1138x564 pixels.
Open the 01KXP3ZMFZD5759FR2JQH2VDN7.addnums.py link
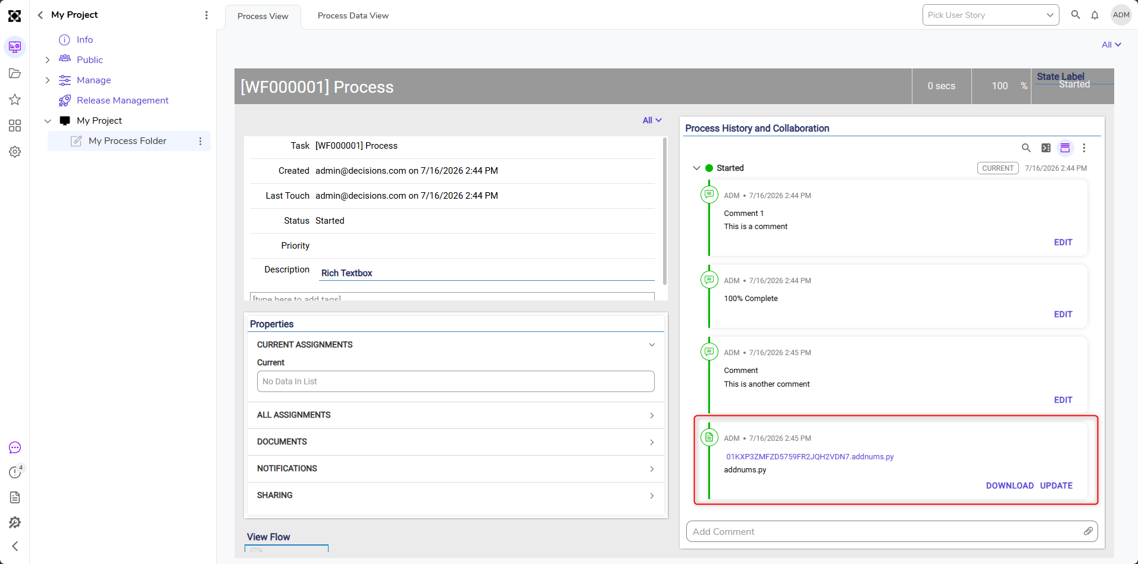click(809, 457)
